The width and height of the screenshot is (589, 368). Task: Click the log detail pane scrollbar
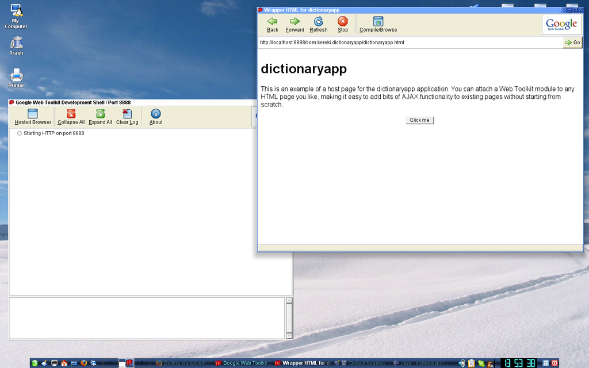[x=289, y=317]
